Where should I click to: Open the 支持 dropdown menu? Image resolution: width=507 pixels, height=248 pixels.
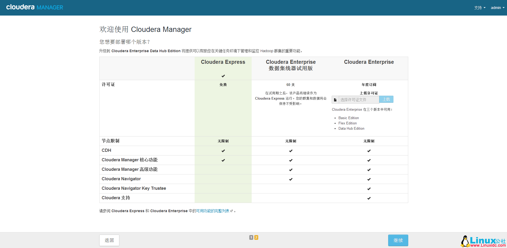(480, 8)
